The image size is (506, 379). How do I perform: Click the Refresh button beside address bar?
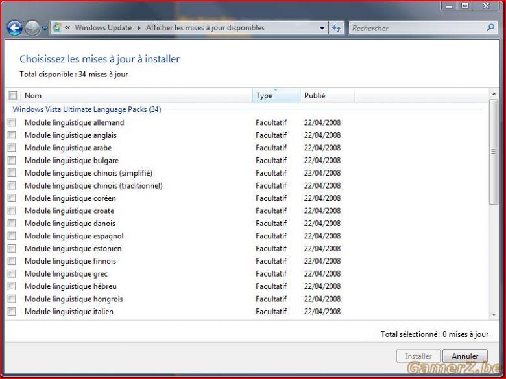point(336,28)
